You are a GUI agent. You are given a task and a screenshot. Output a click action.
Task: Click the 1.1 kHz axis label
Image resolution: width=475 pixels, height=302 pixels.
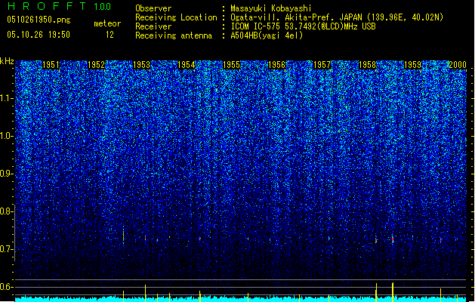coord(7,98)
